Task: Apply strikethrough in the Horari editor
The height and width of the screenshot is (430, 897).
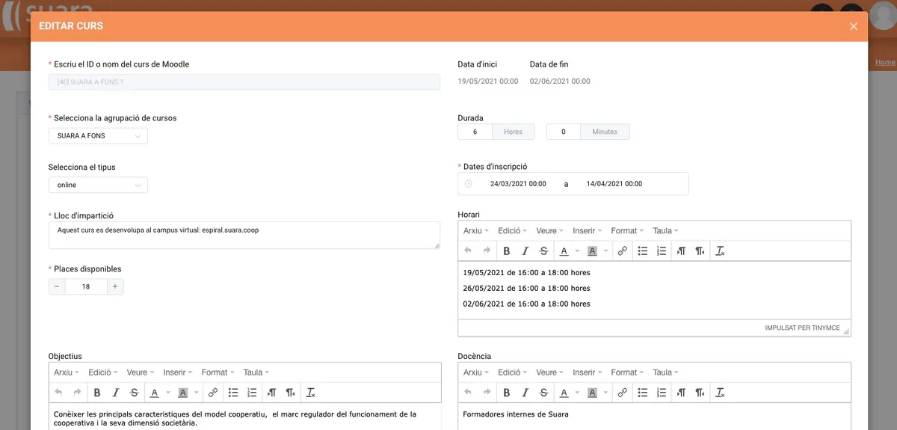Action: tap(544, 251)
